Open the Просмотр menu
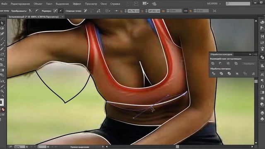 [x=91, y=4]
